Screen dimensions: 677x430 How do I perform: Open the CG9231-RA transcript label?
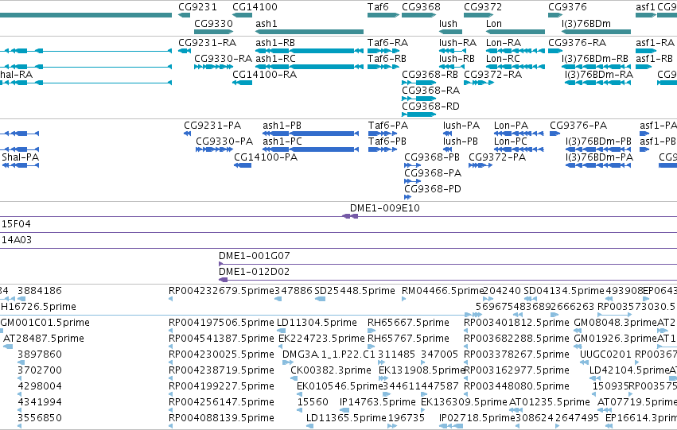[x=208, y=43]
